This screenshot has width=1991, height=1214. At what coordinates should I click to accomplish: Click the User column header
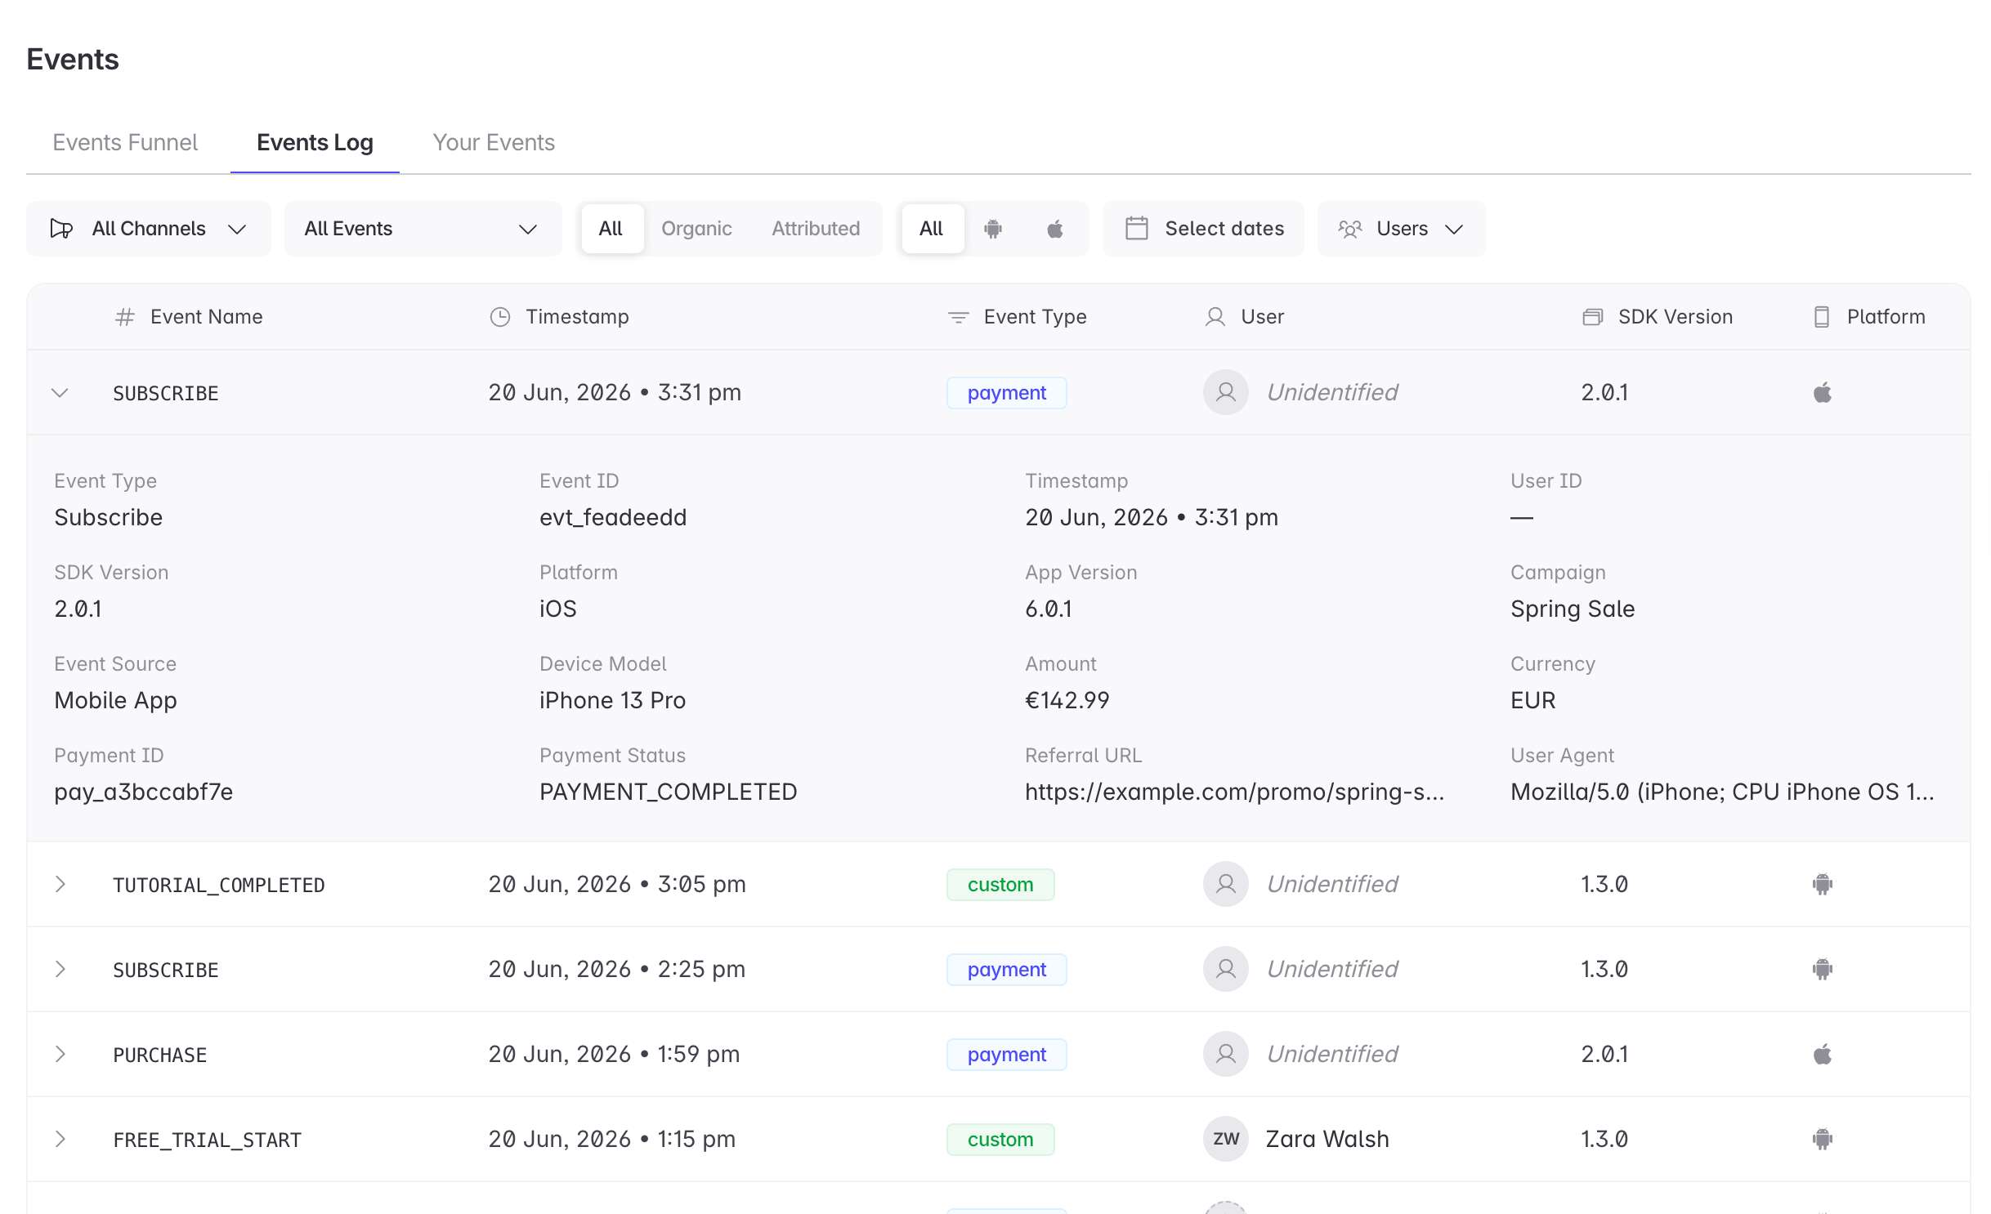point(1262,317)
